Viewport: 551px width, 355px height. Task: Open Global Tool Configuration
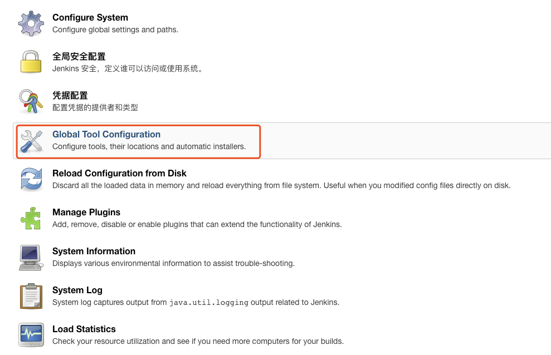coord(106,134)
